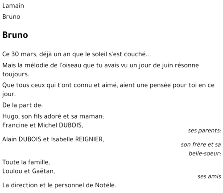
Task: Click the sentence beginning 'Mais la mélodie'
Action: [x=100, y=66]
